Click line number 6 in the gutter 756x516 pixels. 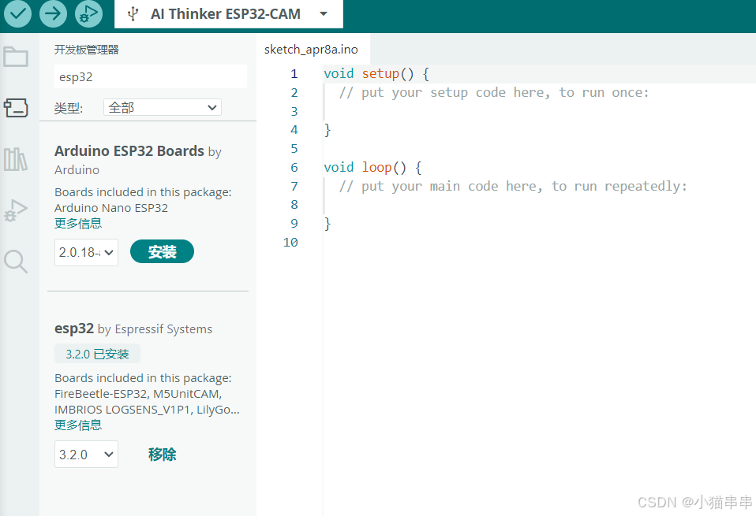coord(294,168)
